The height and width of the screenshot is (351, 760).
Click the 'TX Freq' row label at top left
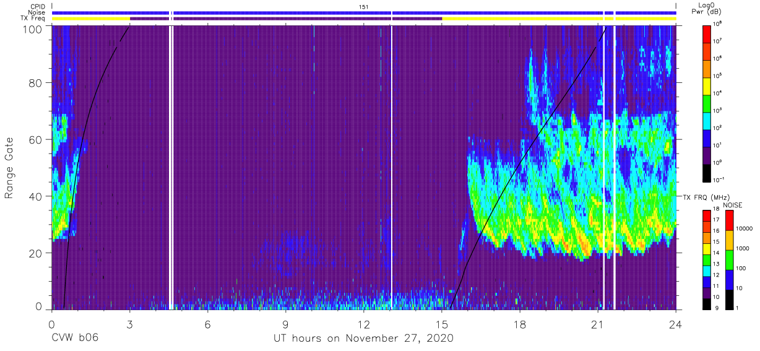pos(34,19)
